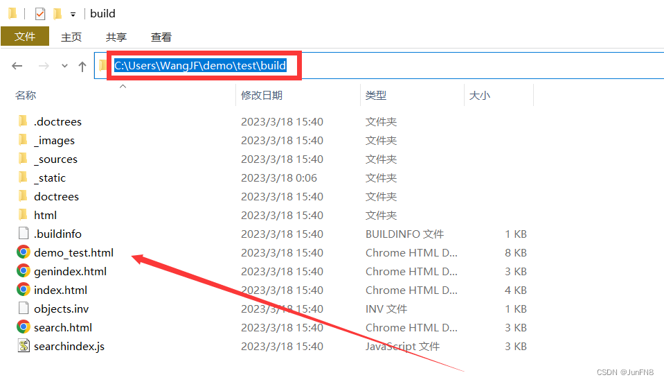Click the Back navigation arrow
664x382 pixels.
pos(17,66)
